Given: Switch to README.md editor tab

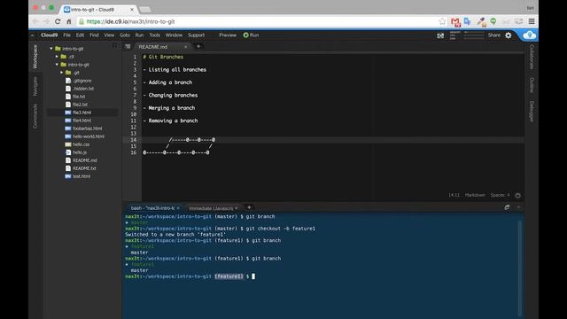Looking at the screenshot, I should pos(153,47).
